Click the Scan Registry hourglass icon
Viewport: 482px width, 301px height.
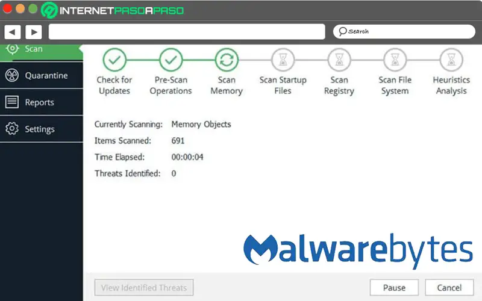339,60
